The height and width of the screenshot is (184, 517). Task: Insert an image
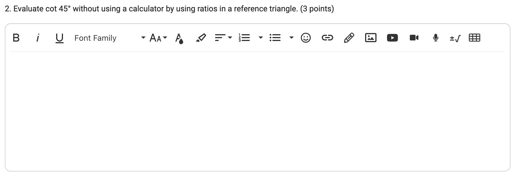[371, 37]
